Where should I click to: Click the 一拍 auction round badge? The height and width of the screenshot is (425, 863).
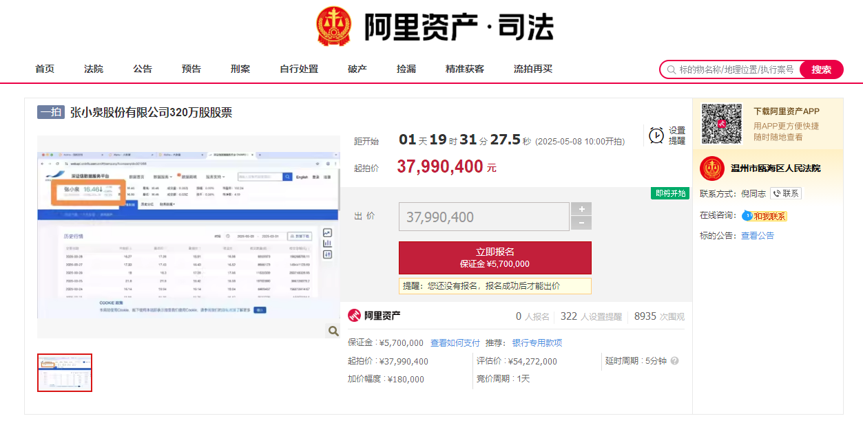point(51,112)
